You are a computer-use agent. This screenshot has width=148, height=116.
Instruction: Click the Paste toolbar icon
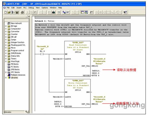[35, 12]
